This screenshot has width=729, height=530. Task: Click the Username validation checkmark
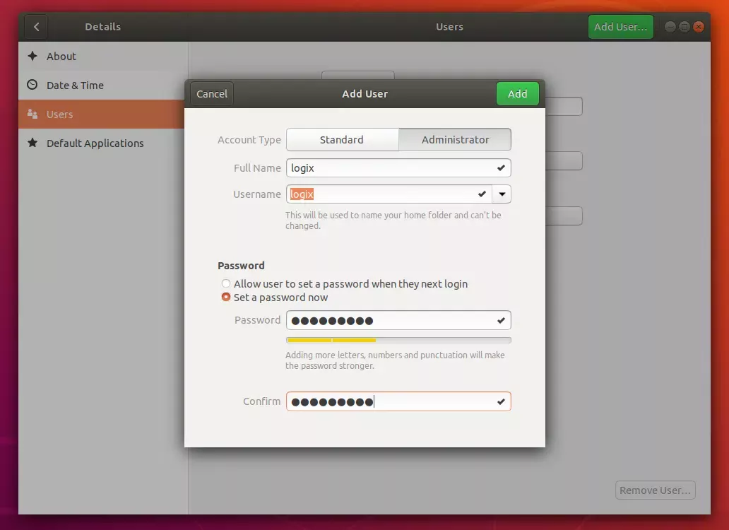(x=482, y=194)
